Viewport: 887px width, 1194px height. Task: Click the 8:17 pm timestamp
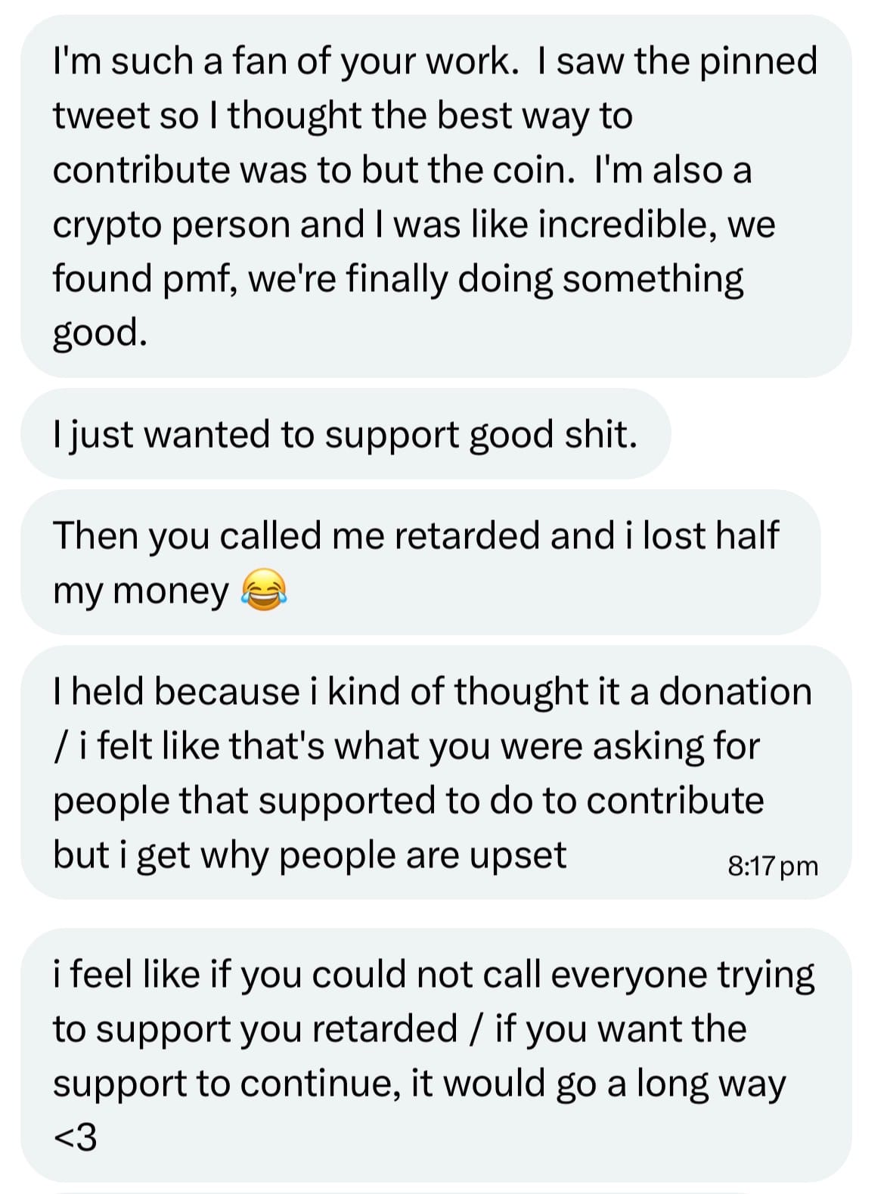772,865
